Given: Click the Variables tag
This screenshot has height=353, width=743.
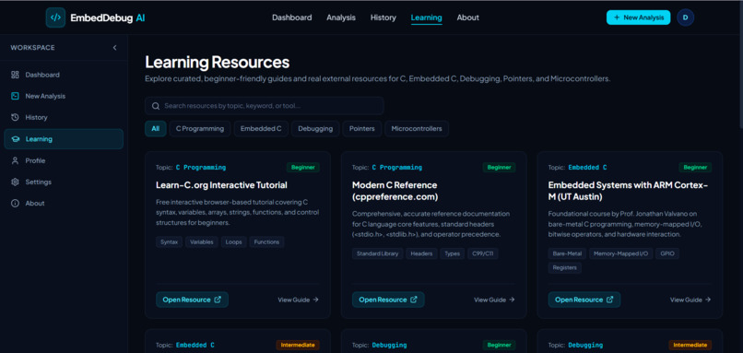Looking at the screenshot, I should pos(201,242).
